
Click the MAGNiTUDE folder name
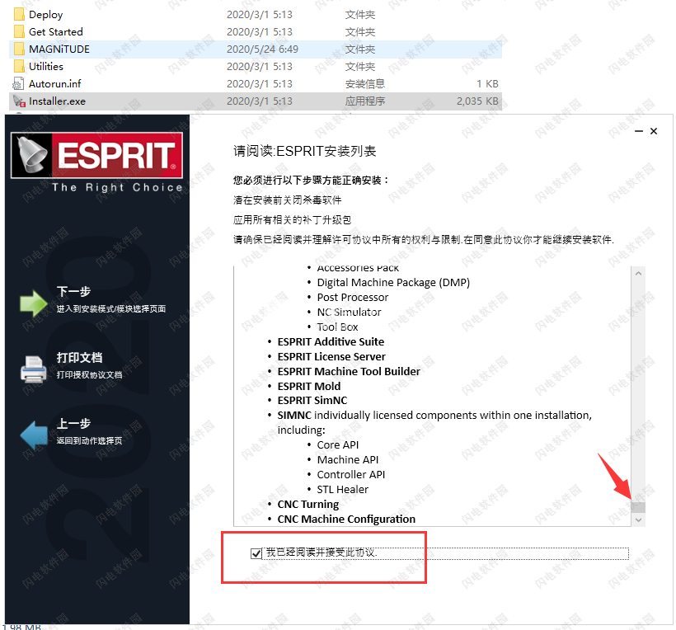[59, 49]
